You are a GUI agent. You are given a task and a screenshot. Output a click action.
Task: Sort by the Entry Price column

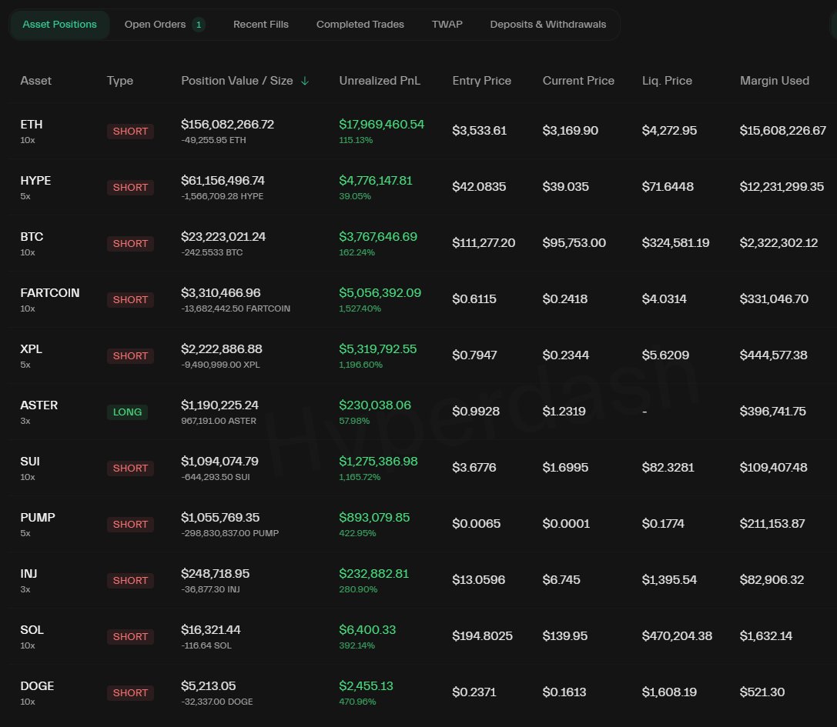[x=481, y=80]
